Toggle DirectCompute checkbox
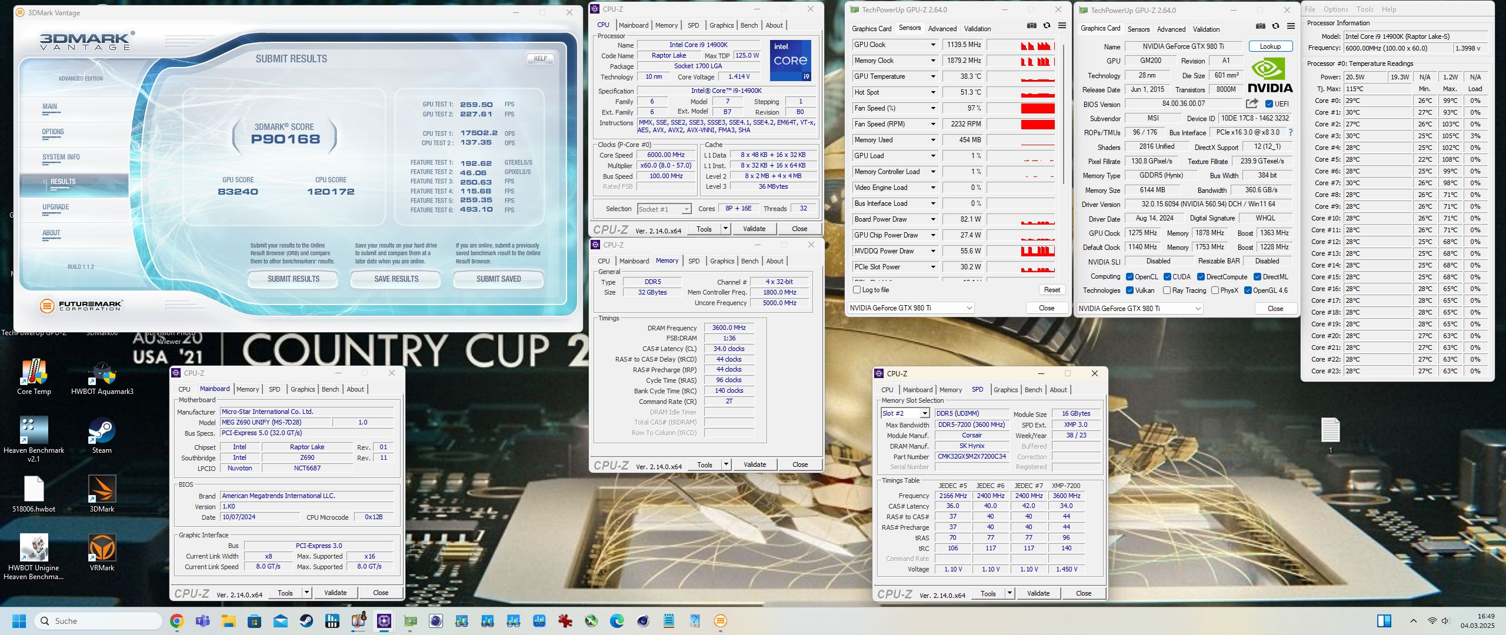 1201,277
